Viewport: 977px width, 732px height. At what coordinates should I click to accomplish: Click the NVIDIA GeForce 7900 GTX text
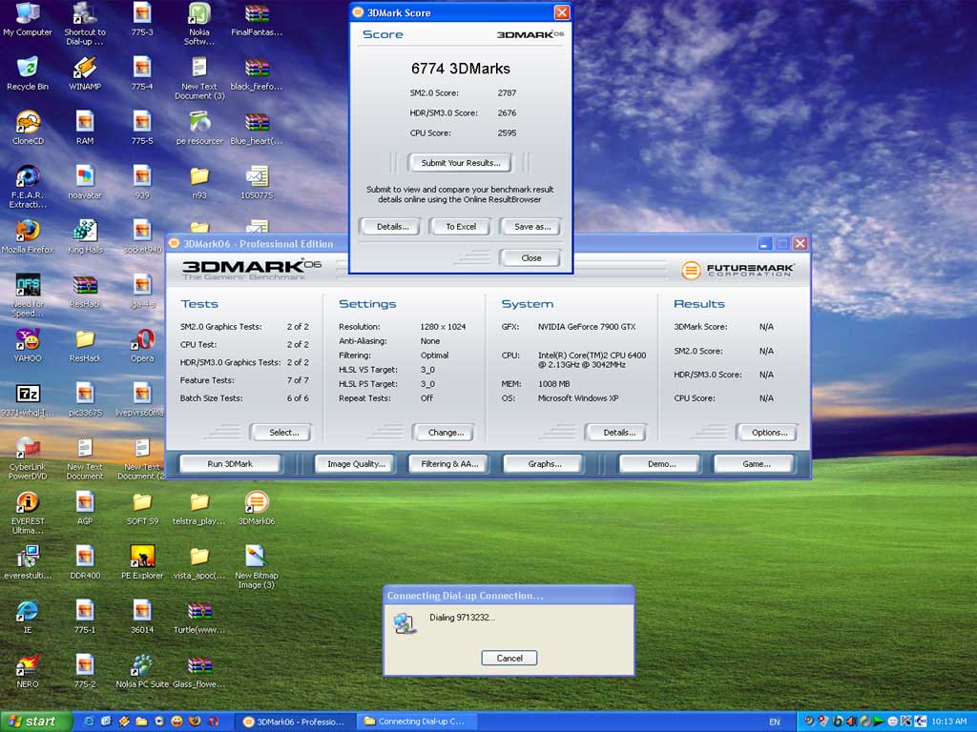point(587,327)
